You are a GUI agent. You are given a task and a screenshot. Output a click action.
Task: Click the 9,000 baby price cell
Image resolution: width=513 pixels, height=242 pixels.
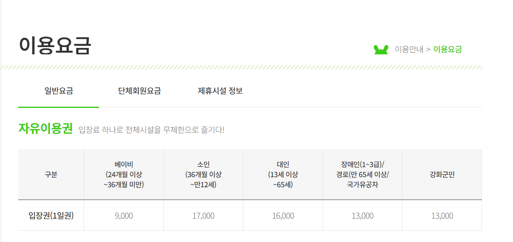tap(124, 216)
